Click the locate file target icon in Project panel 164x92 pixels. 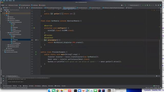[19, 8]
